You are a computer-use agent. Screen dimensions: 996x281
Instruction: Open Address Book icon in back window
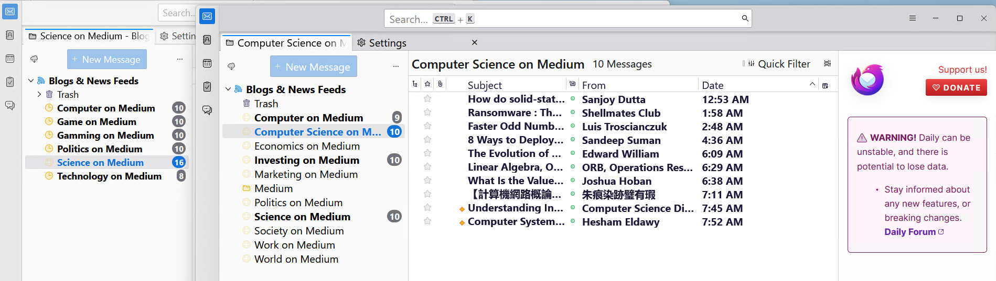10,35
